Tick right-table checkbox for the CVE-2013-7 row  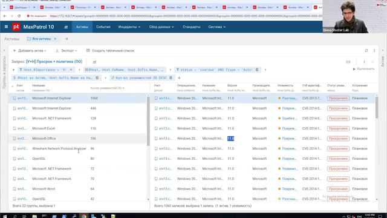[156, 98]
